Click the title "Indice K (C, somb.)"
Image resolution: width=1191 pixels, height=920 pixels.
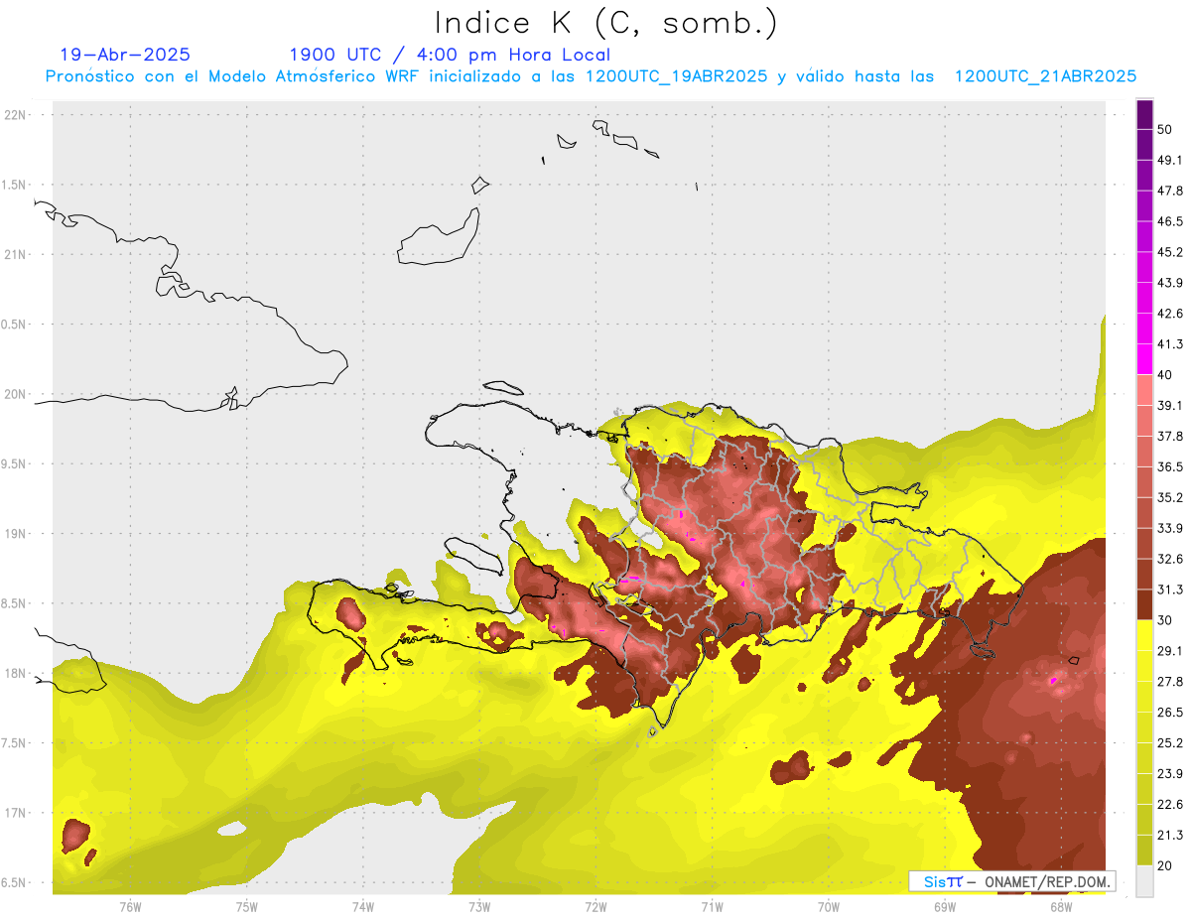(x=606, y=24)
